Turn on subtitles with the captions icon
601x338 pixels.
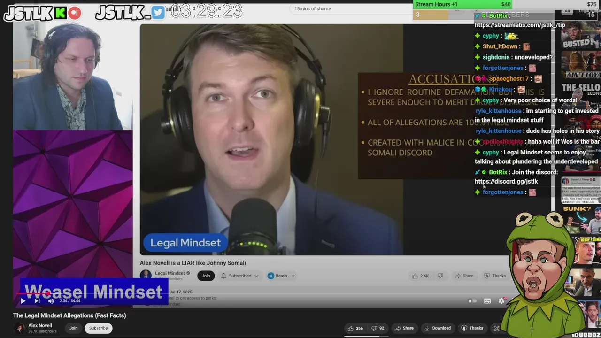[487, 301]
